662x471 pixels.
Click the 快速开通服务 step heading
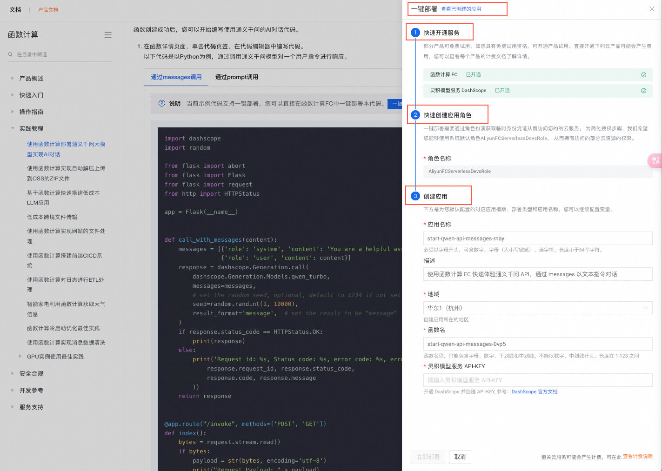(x=441, y=33)
